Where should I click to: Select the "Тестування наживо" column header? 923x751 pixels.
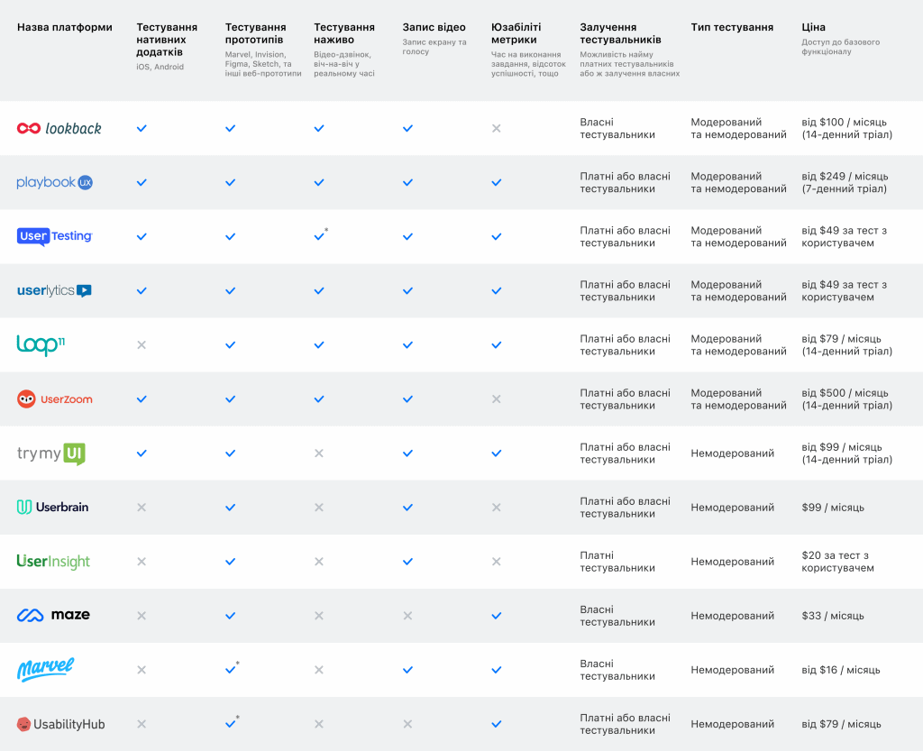click(x=344, y=33)
